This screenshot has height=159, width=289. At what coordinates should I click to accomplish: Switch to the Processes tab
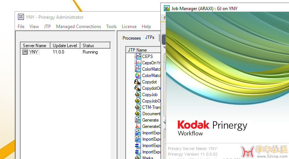[132, 38]
